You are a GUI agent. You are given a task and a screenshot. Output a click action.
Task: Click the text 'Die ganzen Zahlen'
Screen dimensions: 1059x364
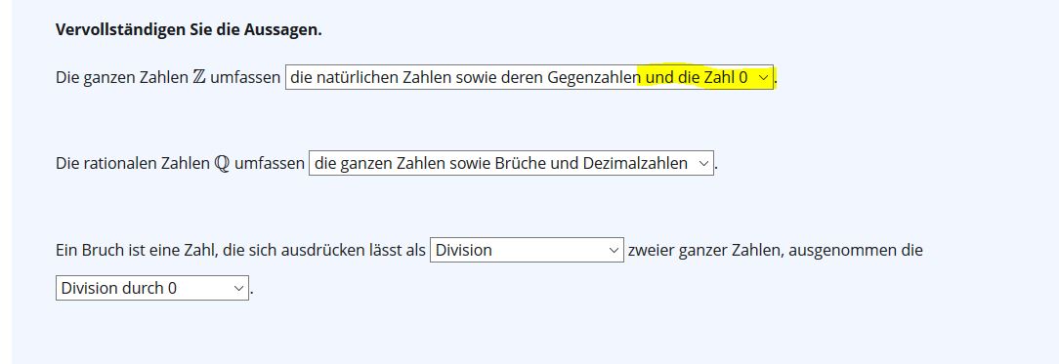tap(121, 77)
